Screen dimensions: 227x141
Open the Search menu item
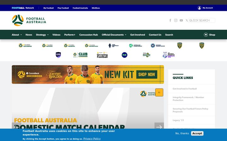coord(169,35)
